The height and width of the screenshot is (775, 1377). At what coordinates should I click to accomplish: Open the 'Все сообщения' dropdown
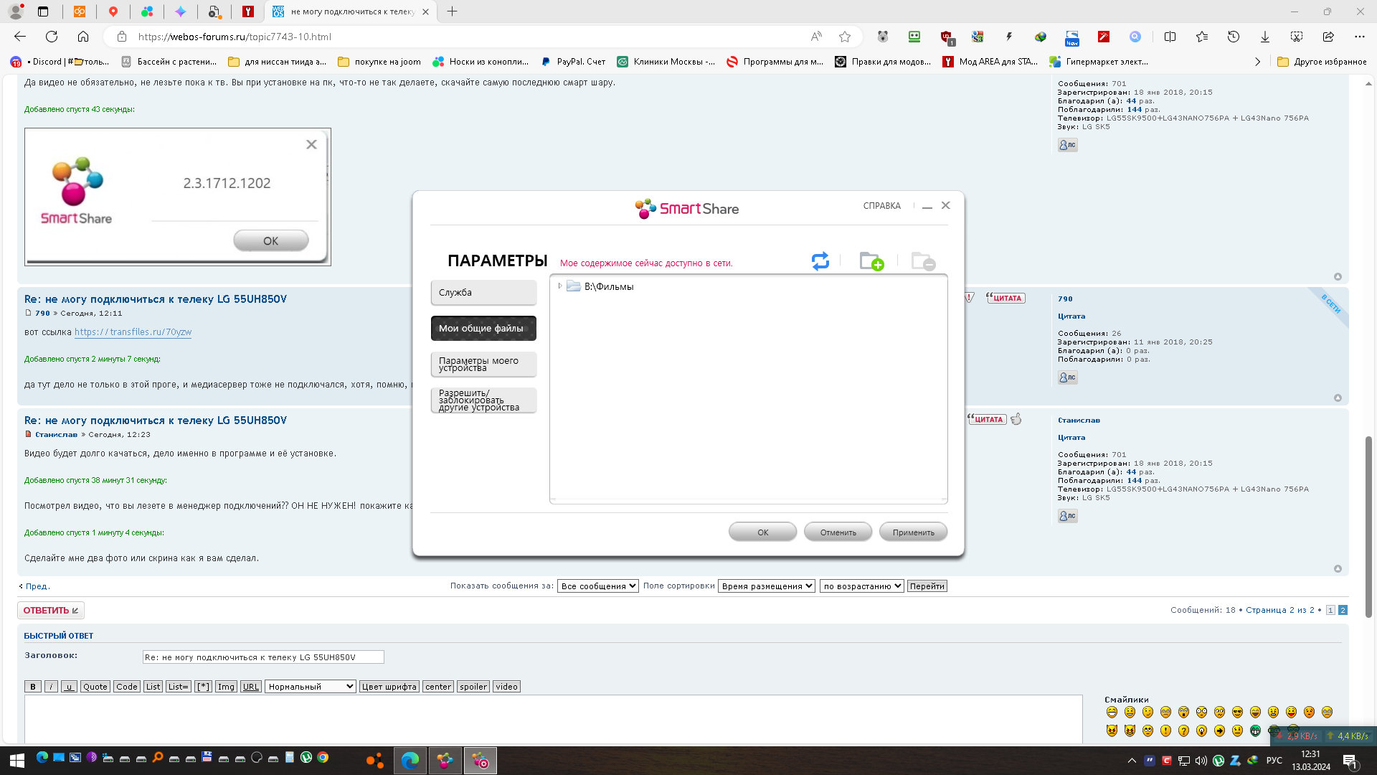597,586
